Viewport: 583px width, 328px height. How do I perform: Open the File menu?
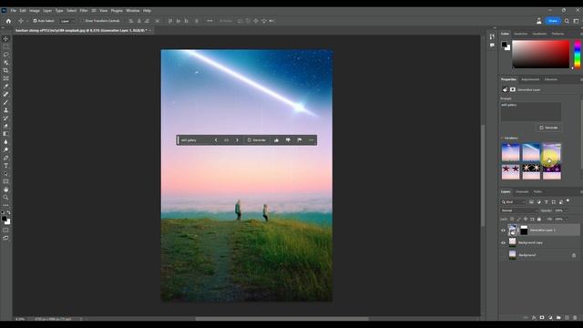tap(14, 10)
